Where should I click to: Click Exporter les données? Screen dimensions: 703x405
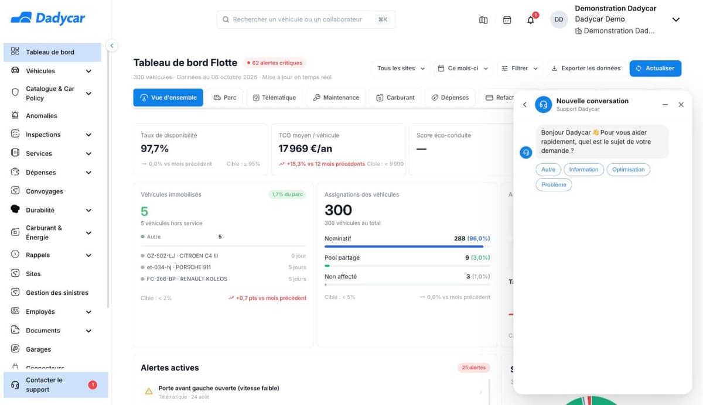(586, 68)
